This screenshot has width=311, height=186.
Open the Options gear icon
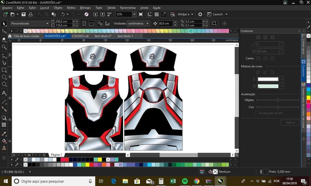coord(200,14)
